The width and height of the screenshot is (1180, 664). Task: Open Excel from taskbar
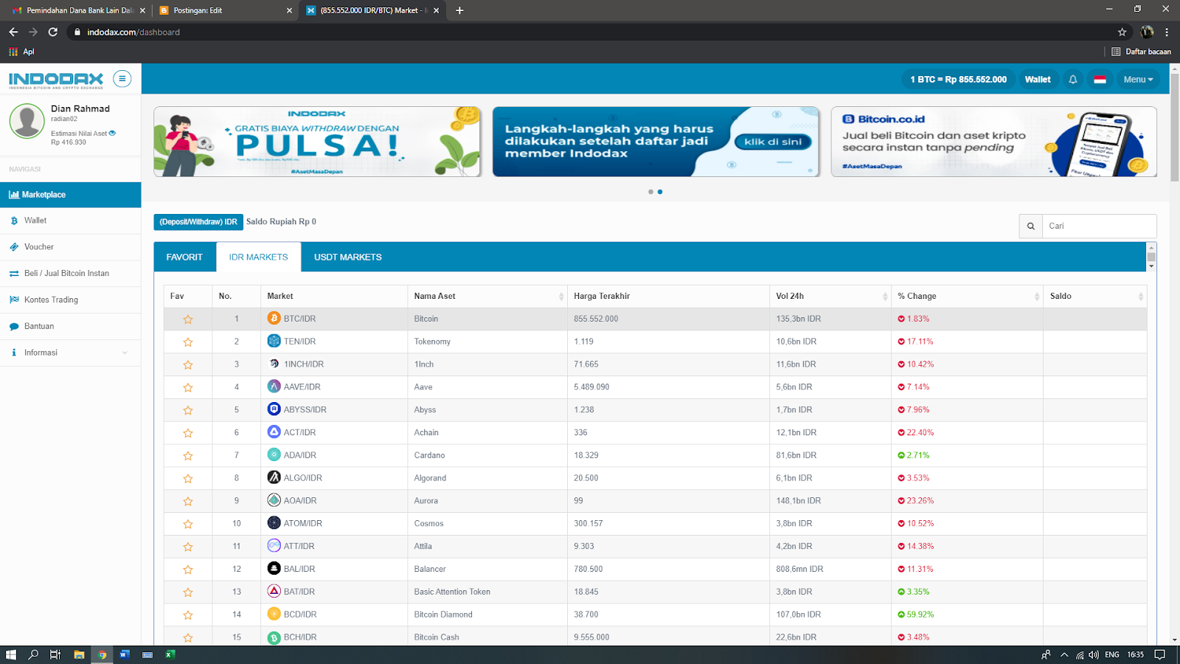coord(170,654)
